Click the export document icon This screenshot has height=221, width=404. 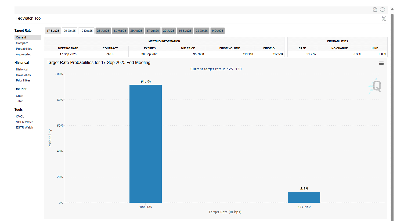point(375,10)
